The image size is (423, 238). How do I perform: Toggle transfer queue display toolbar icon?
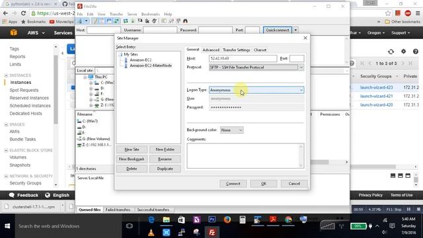click(x=116, y=21)
